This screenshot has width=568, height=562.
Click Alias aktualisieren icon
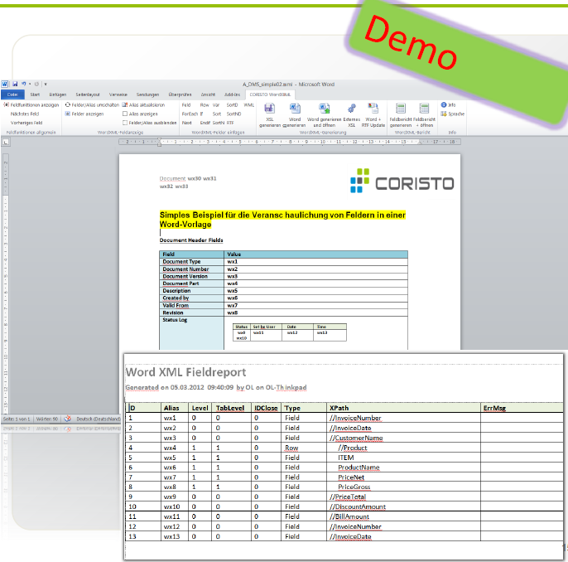(x=124, y=104)
